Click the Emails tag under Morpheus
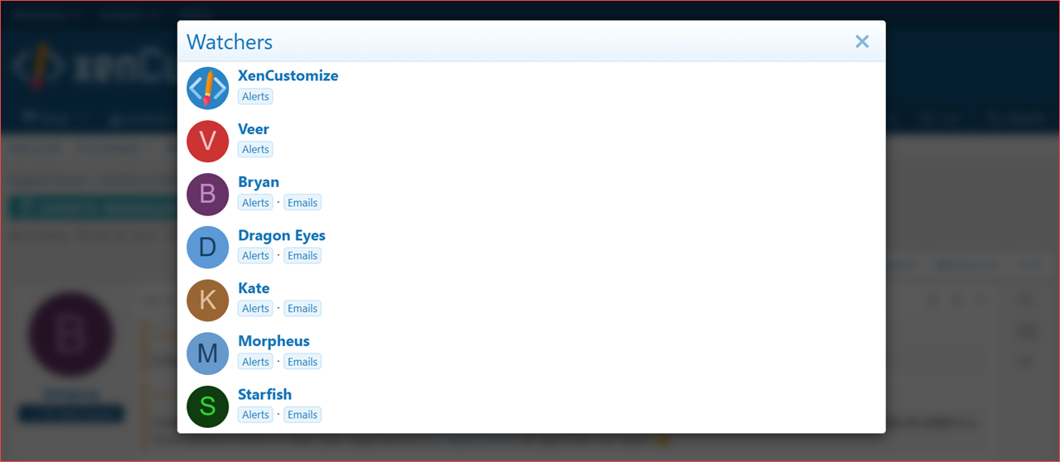Viewport: 1060px width, 462px height. 303,362
